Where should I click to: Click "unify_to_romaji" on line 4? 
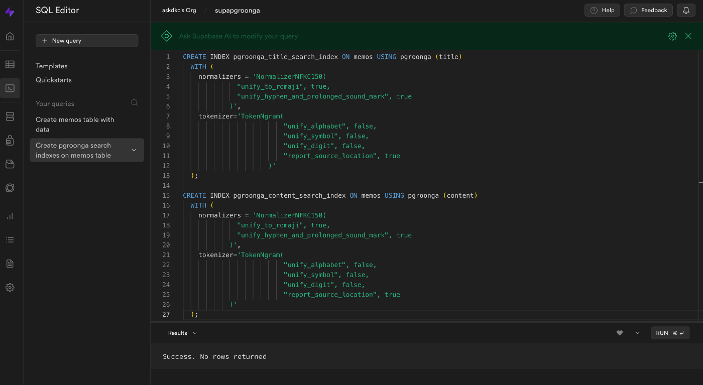(x=270, y=86)
